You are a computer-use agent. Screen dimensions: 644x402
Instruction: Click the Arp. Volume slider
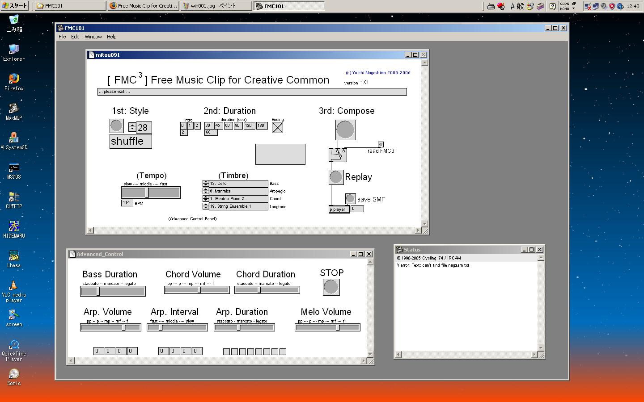[x=110, y=327]
